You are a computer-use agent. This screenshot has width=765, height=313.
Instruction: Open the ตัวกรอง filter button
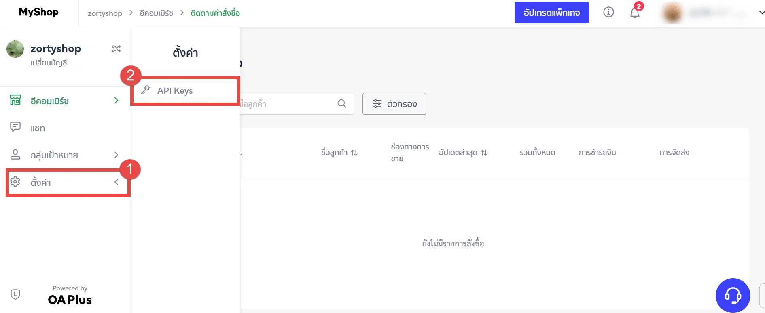pos(394,104)
